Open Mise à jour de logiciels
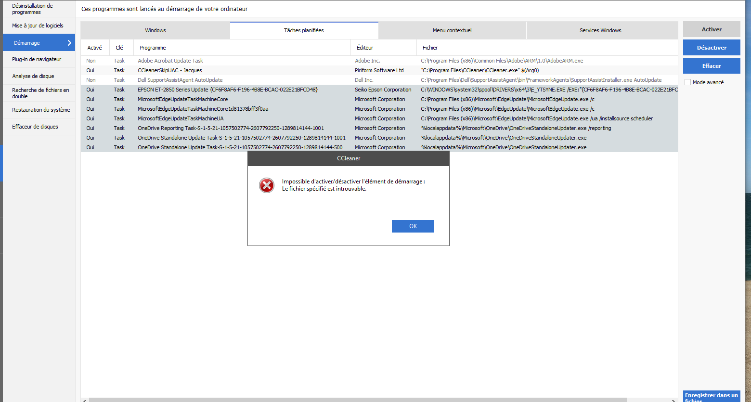Image resolution: width=751 pixels, height=402 pixels. (39, 26)
